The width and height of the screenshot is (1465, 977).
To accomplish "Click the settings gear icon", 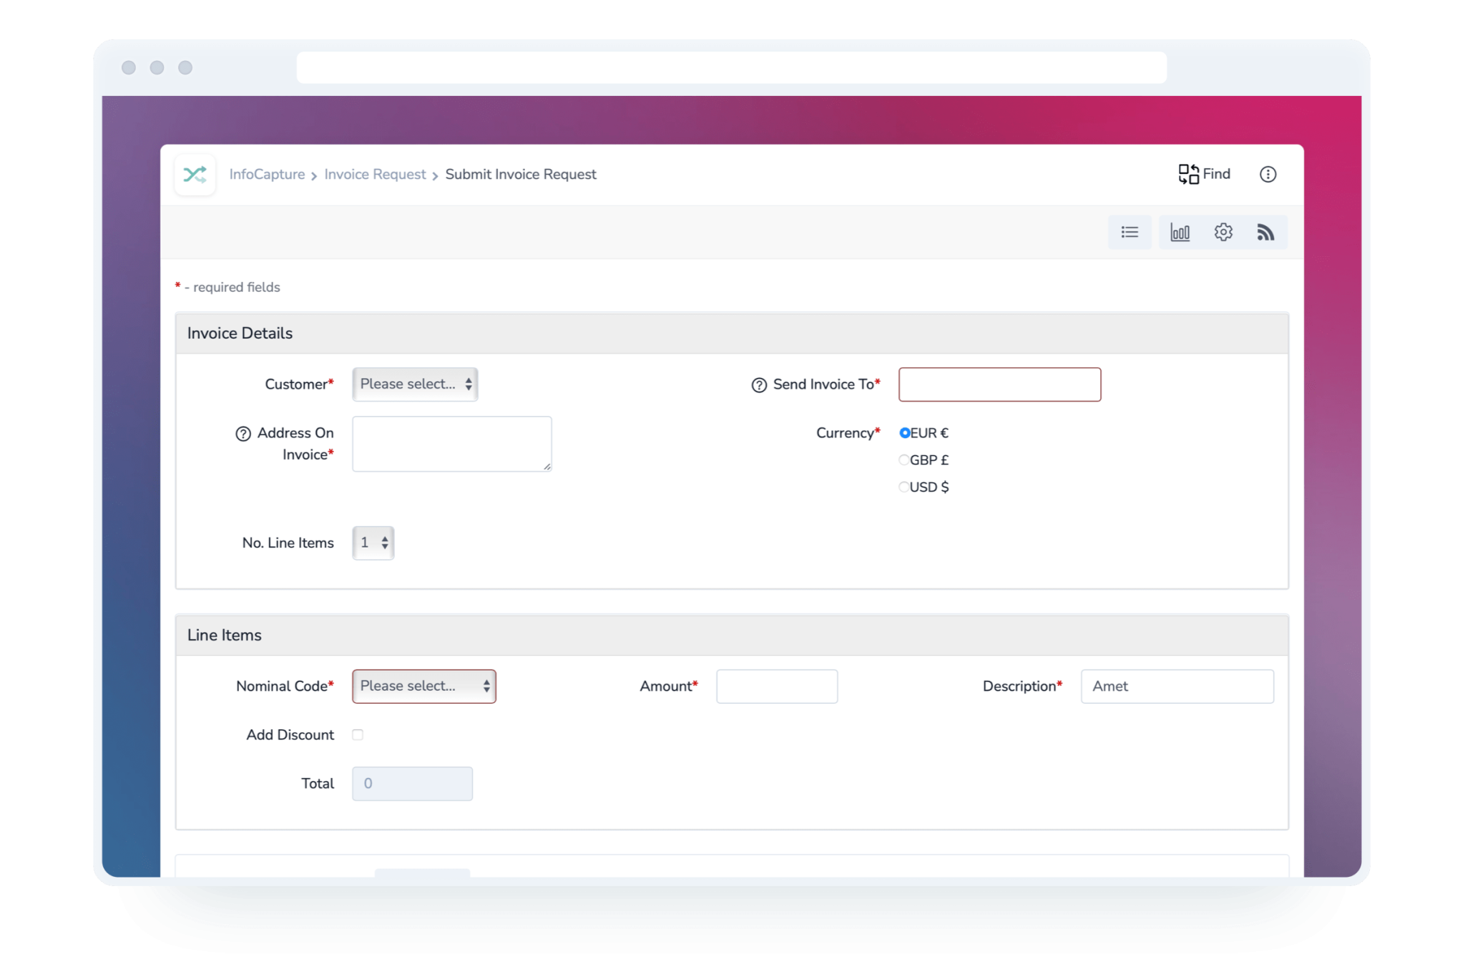I will (x=1223, y=231).
